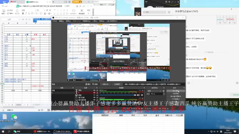Open the WPS font size dropdown

[x=44, y=10]
